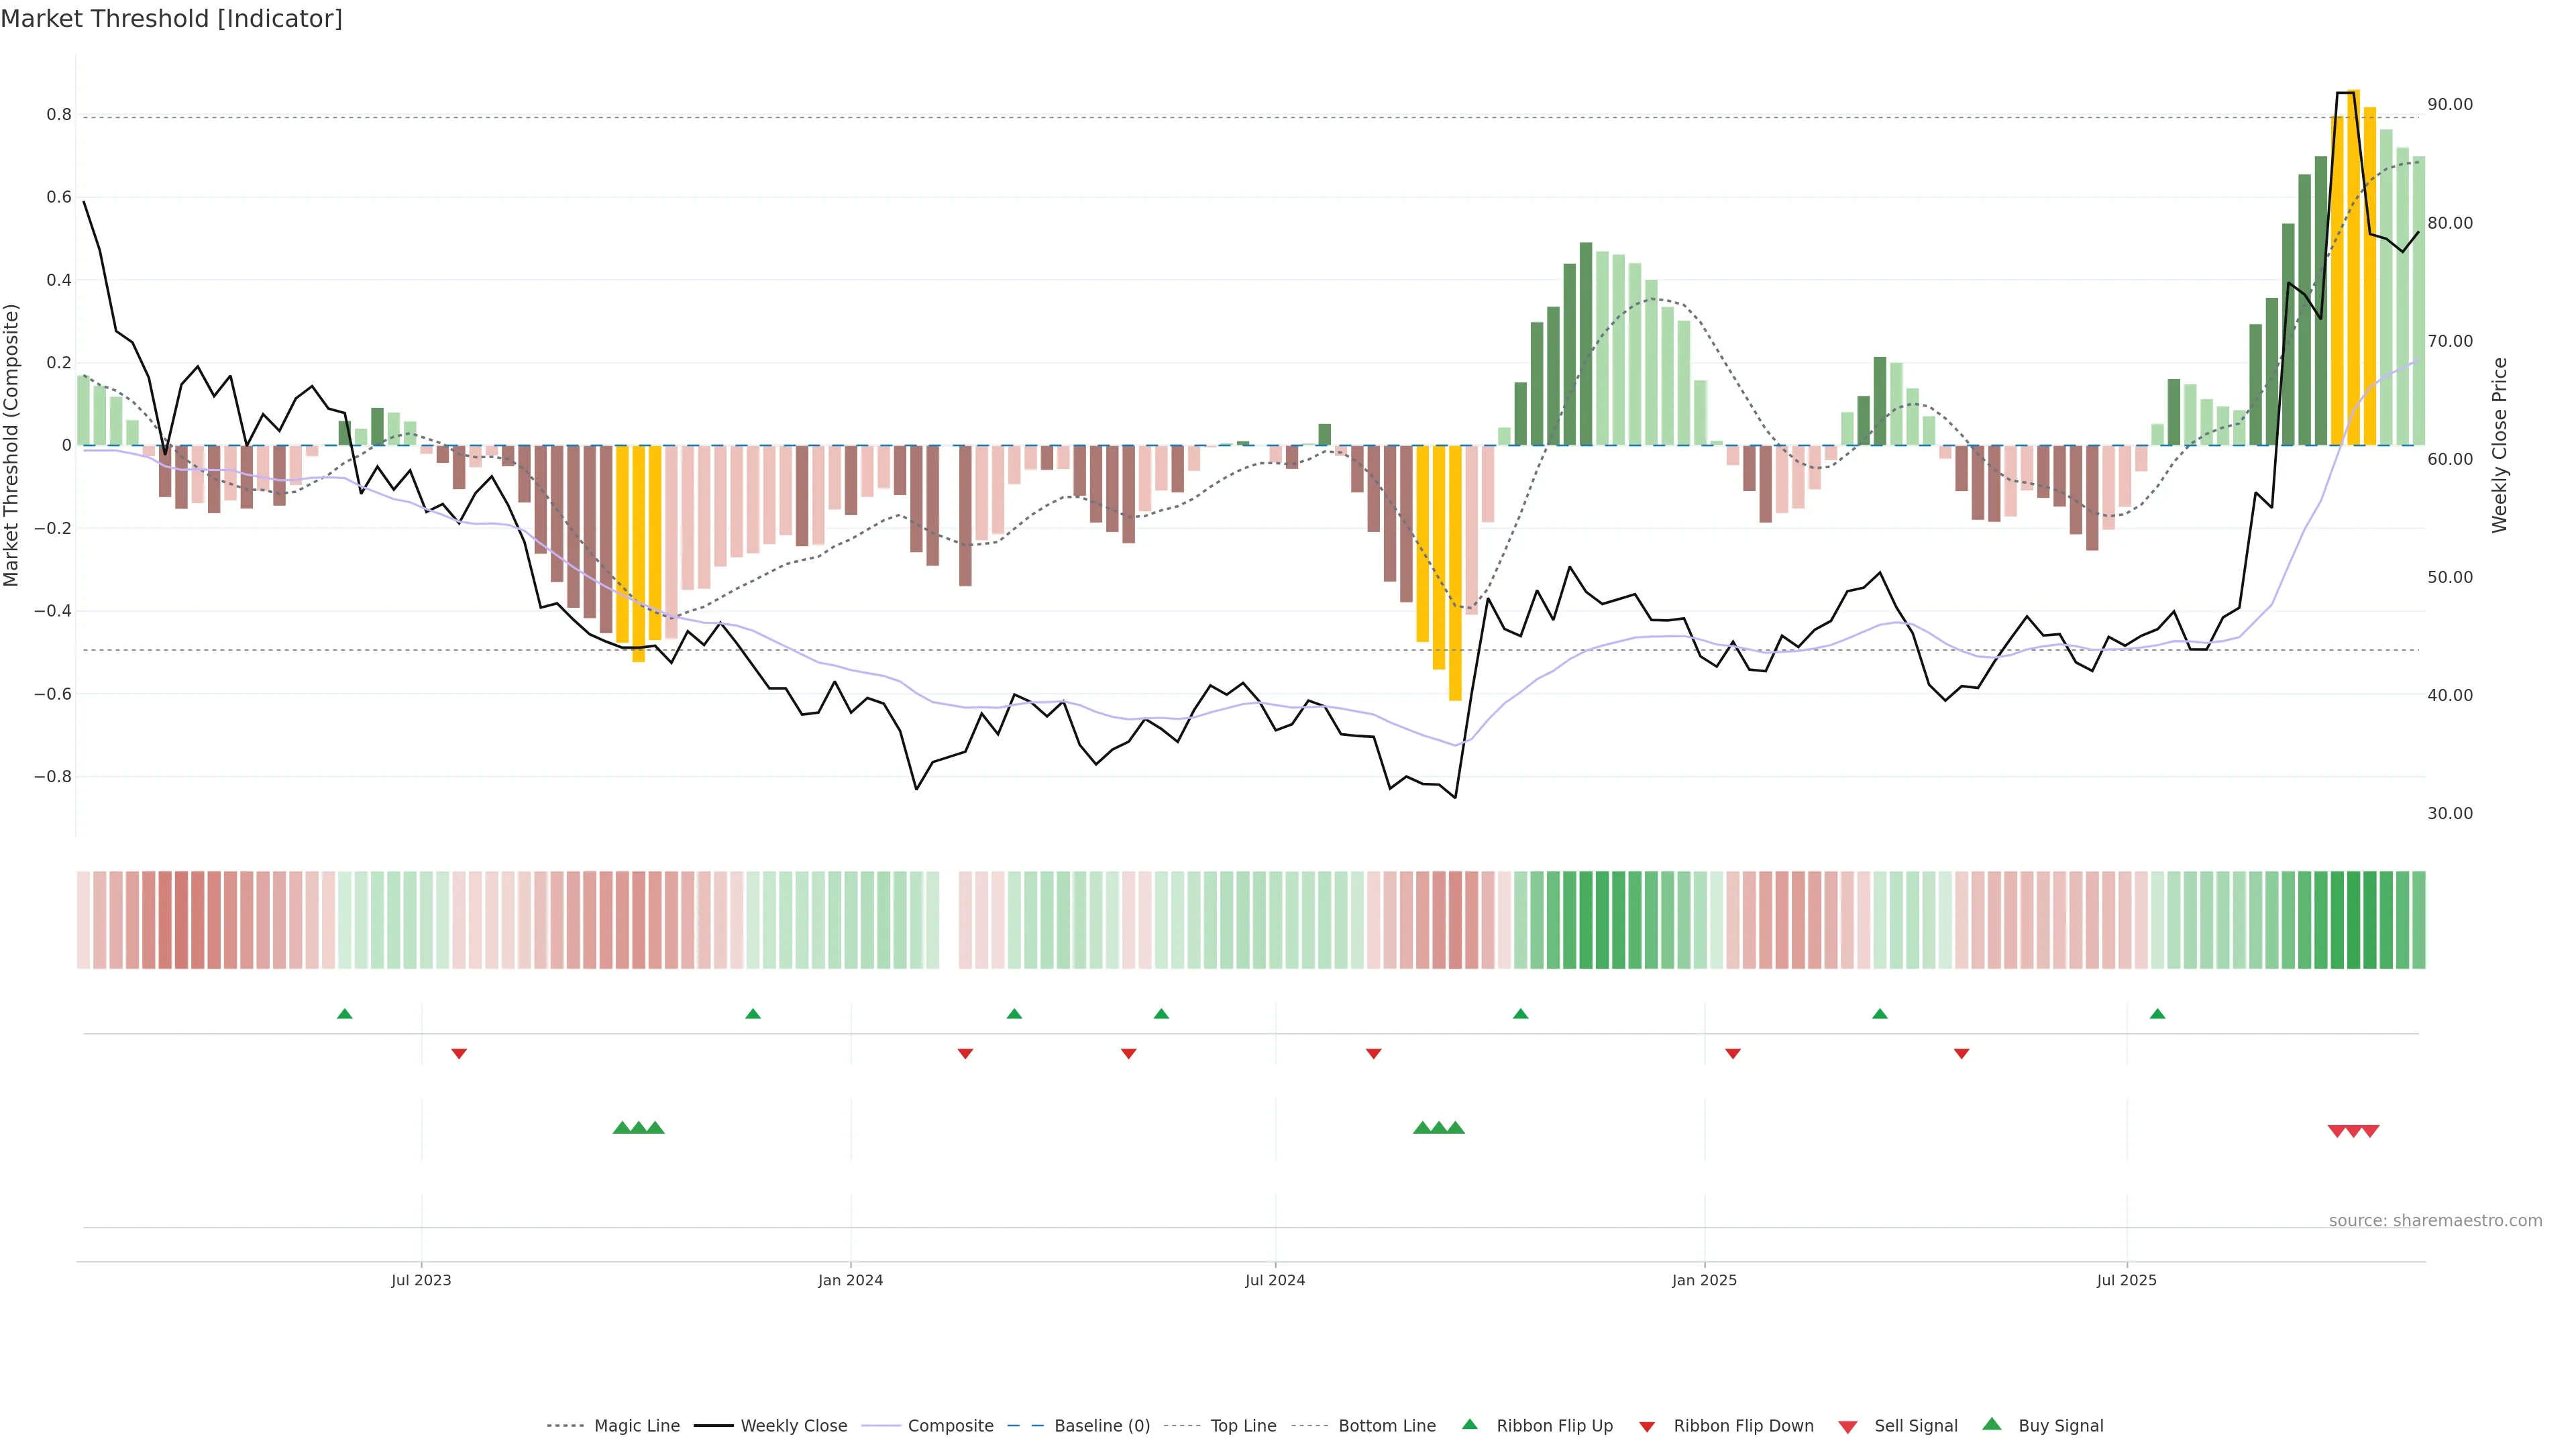Click Ribbon Flip Up legend triangle icon
This screenshot has width=2576, height=1449.
pyautogui.click(x=1469, y=1424)
